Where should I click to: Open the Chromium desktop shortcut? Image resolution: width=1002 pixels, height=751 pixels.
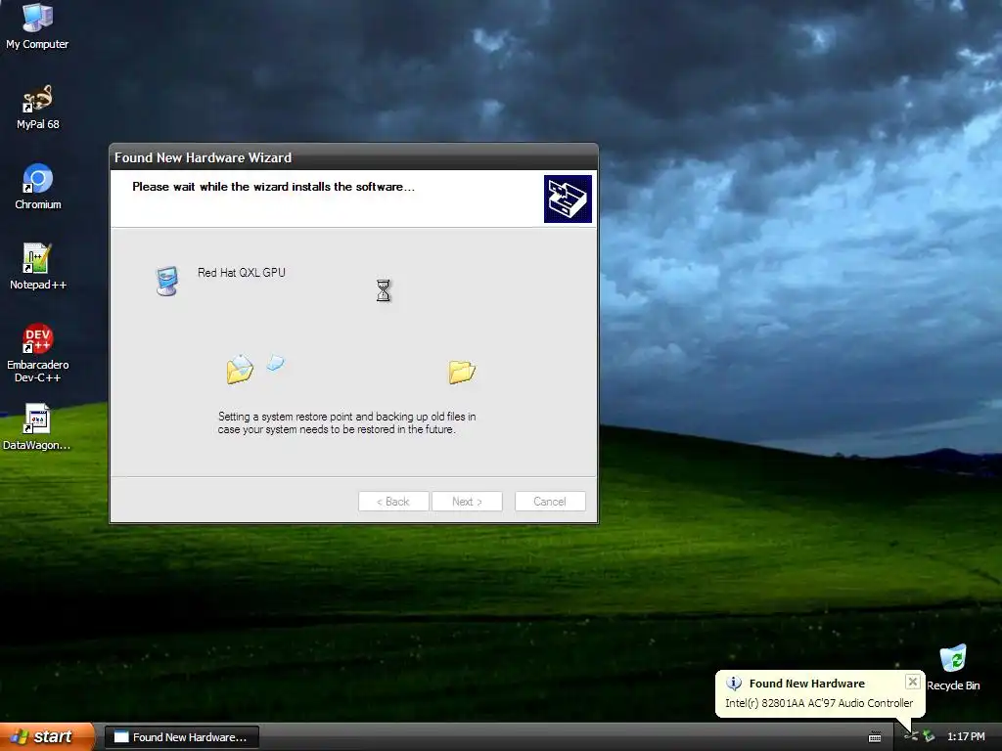pos(38,187)
